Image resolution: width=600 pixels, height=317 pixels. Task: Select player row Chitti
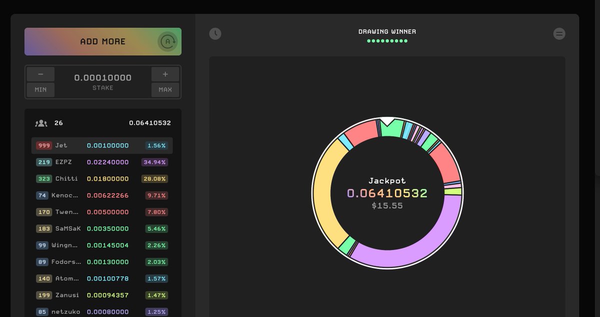pos(102,178)
